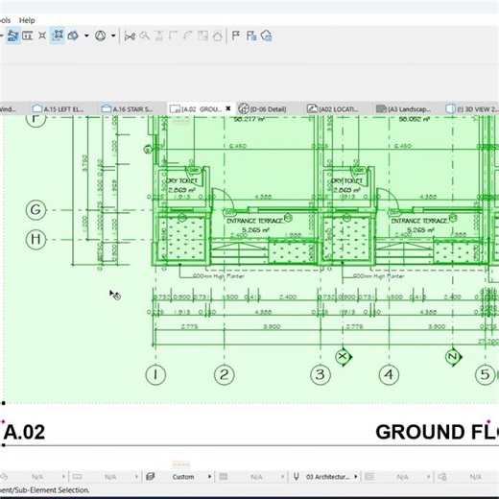Click the Custom layer combination label
The width and height of the screenshot is (499, 499).
(183, 477)
